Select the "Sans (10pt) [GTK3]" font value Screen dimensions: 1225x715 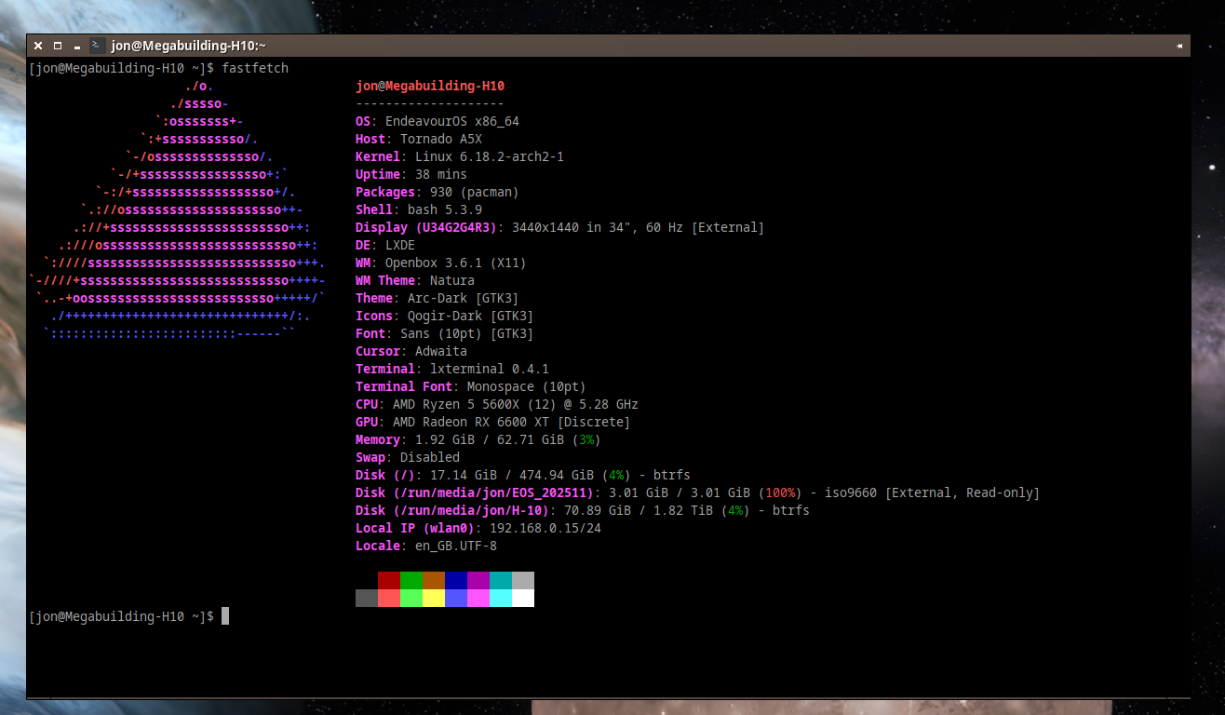pos(467,333)
